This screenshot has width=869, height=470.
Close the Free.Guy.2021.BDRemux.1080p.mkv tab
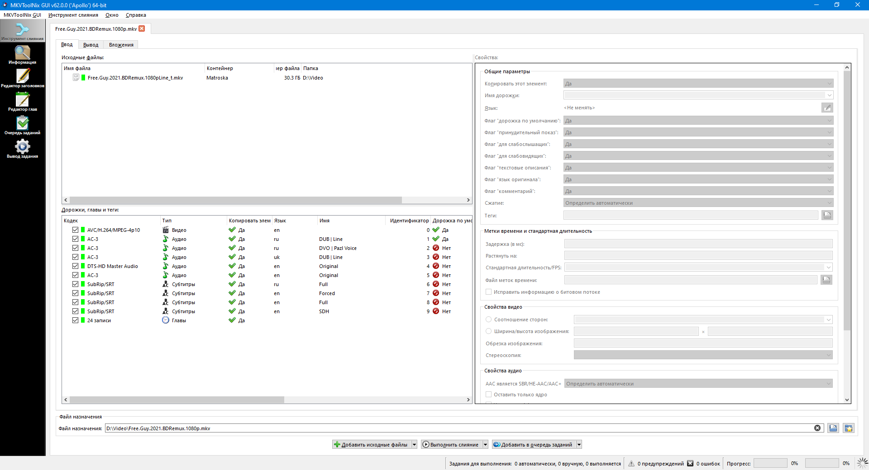pos(142,28)
